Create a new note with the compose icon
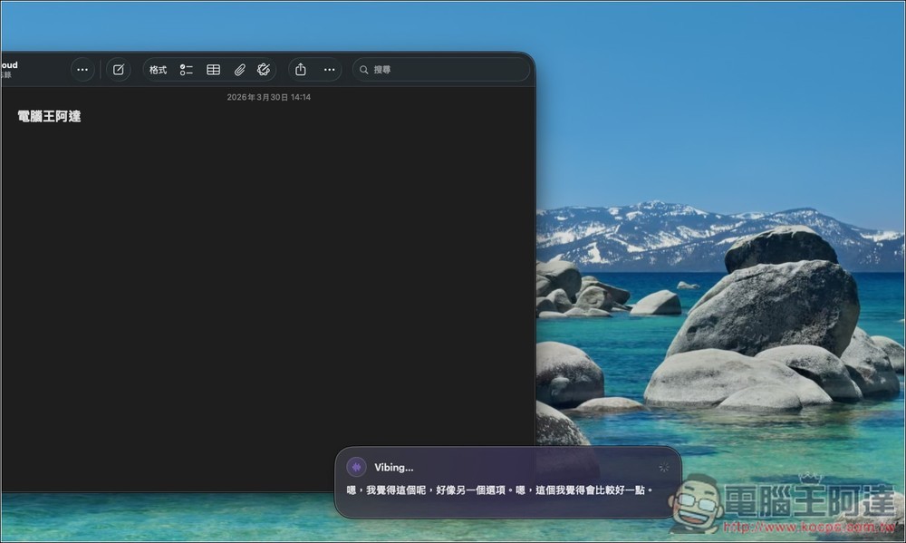Screen dimensions: 906x543 pos(118,69)
